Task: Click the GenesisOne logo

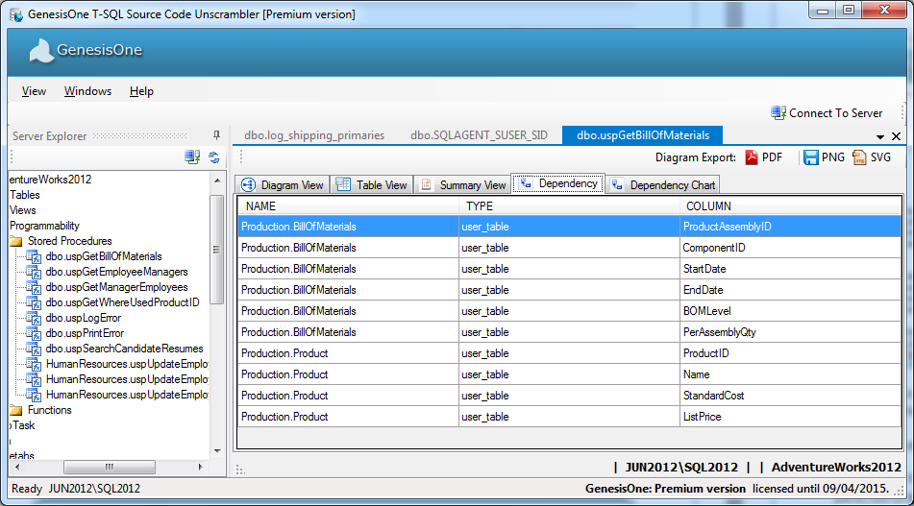Action: pos(86,51)
